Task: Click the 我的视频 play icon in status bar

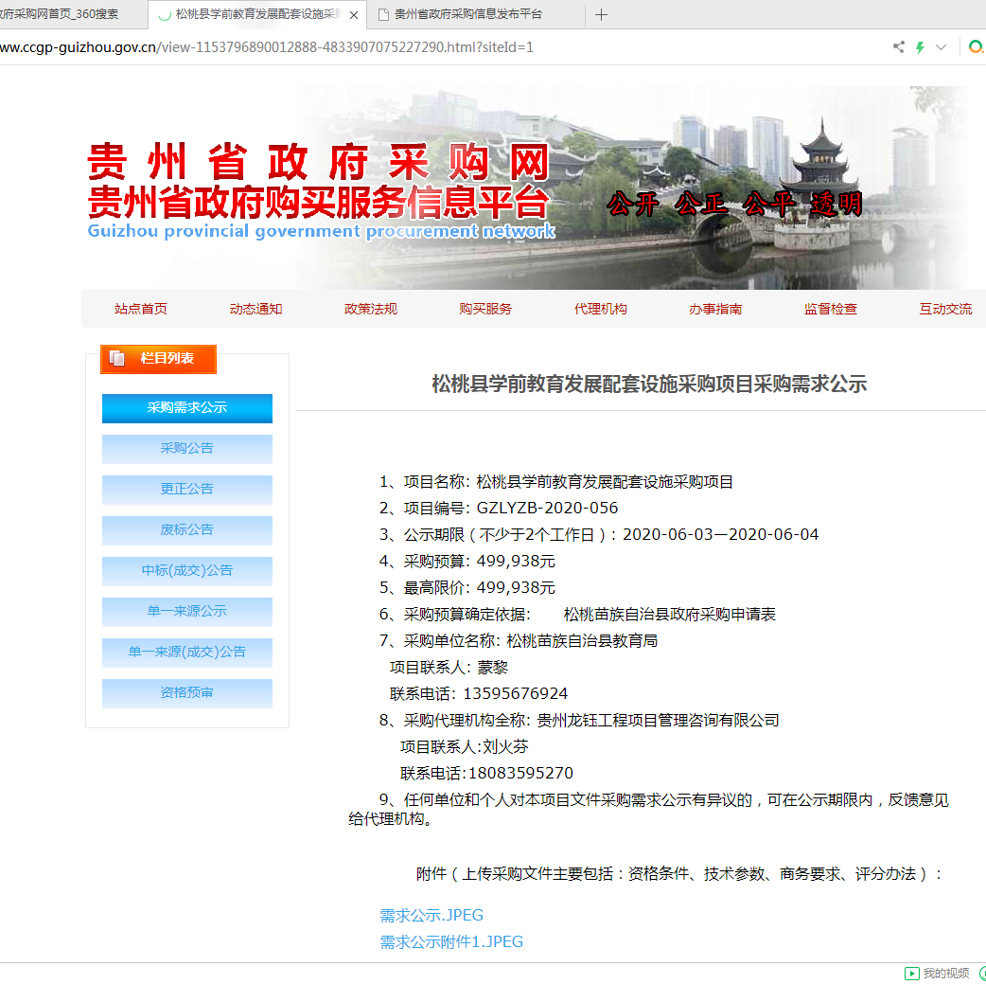Action: click(912, 974)
